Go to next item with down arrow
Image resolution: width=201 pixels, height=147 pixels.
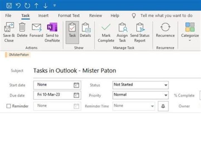[46, 6]
